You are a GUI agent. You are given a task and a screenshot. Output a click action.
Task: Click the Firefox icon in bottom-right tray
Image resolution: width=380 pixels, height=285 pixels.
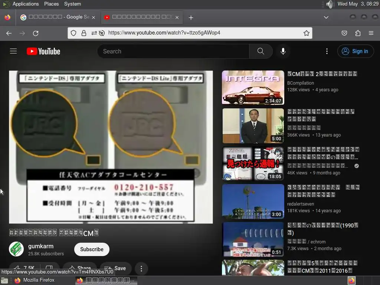(352, 281)
